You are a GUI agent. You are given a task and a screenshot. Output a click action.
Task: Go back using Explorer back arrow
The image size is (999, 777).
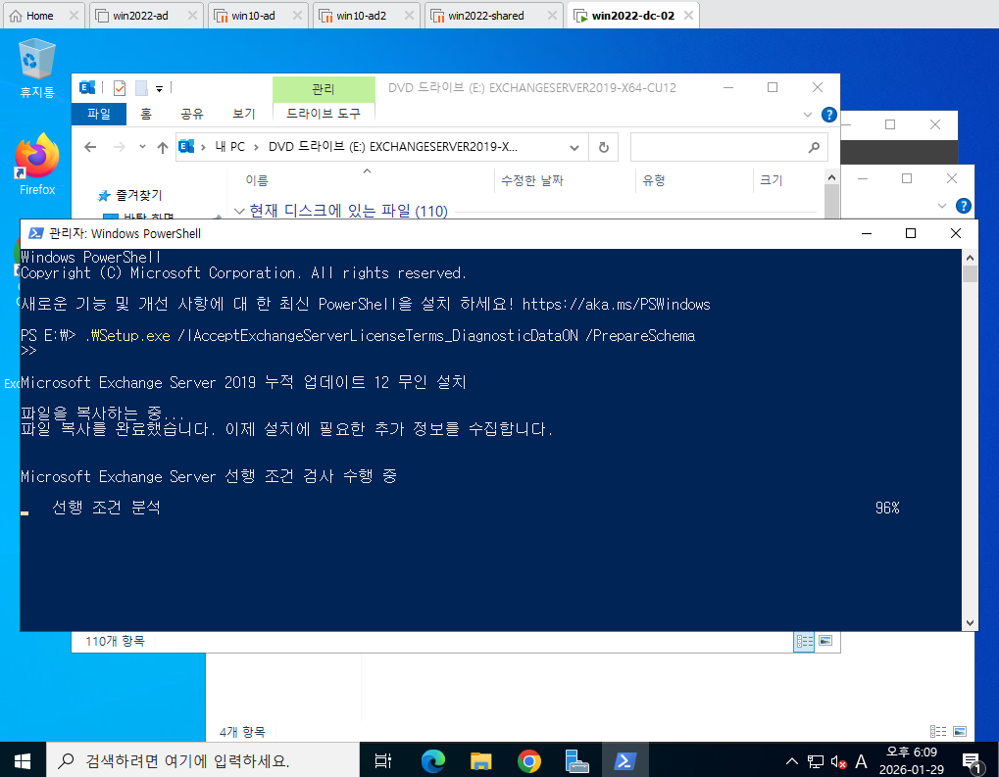[x=90, y=147]
